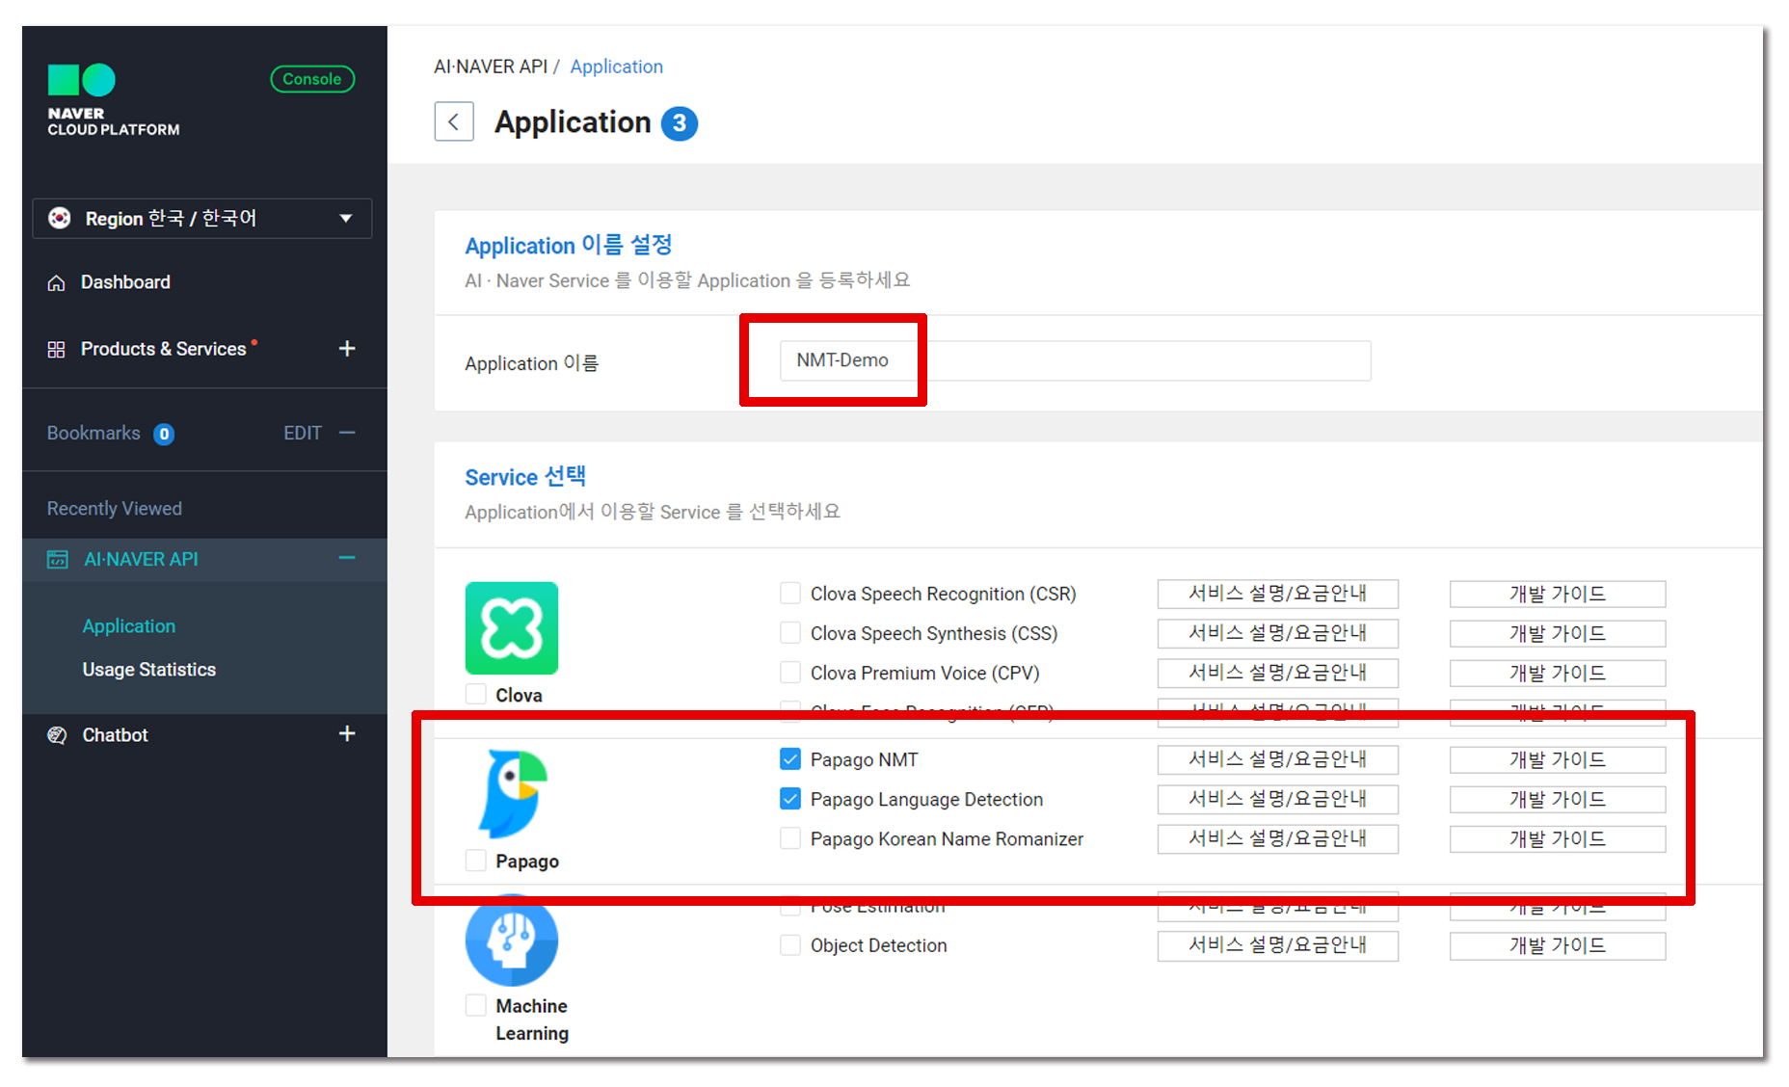Click the back arrow button
Viewport: 1789px width, 1087px height.
454,122
